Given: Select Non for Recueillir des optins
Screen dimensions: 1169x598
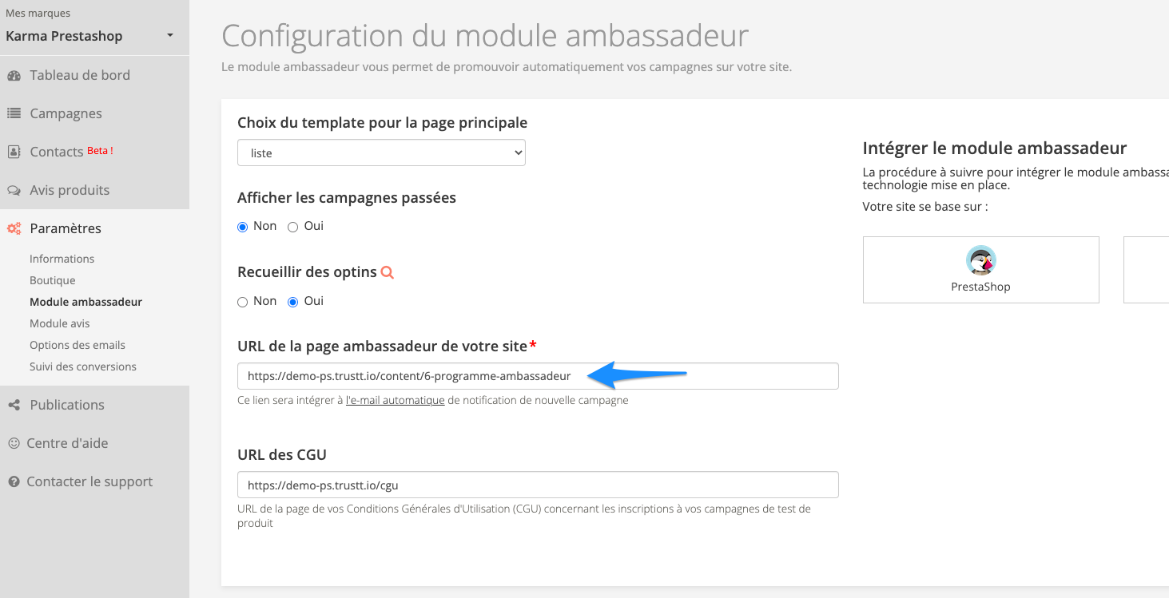Looking at the screenshot, I should coord(243,302).
